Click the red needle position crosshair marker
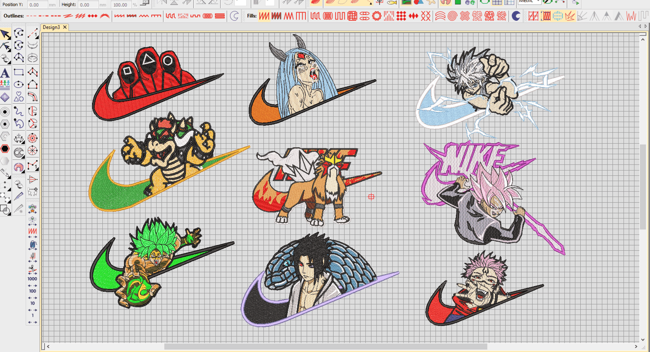The height and width of the screenshot is (352, 650). [371, 197]
